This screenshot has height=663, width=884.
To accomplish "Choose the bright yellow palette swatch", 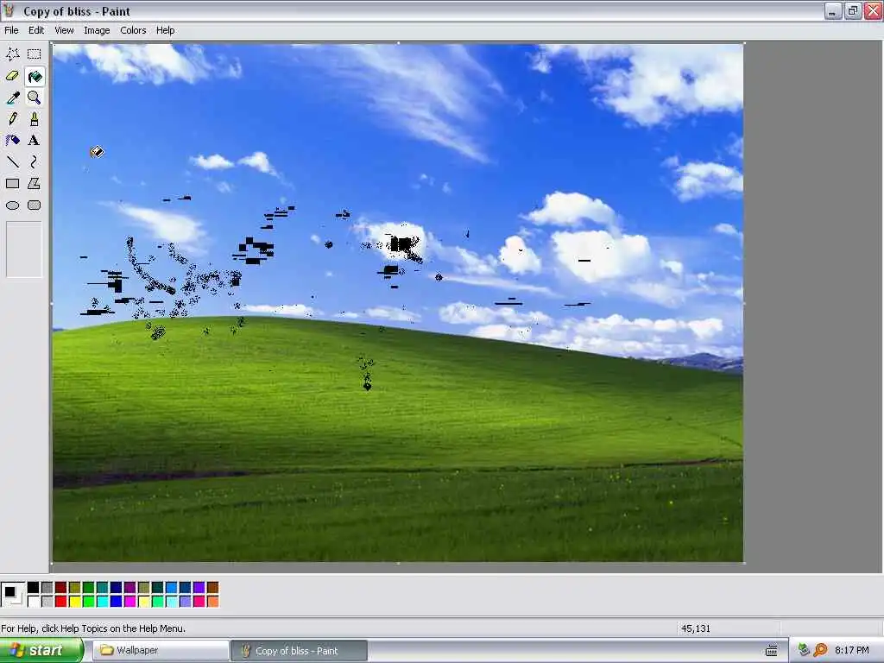I will (74, 602).
